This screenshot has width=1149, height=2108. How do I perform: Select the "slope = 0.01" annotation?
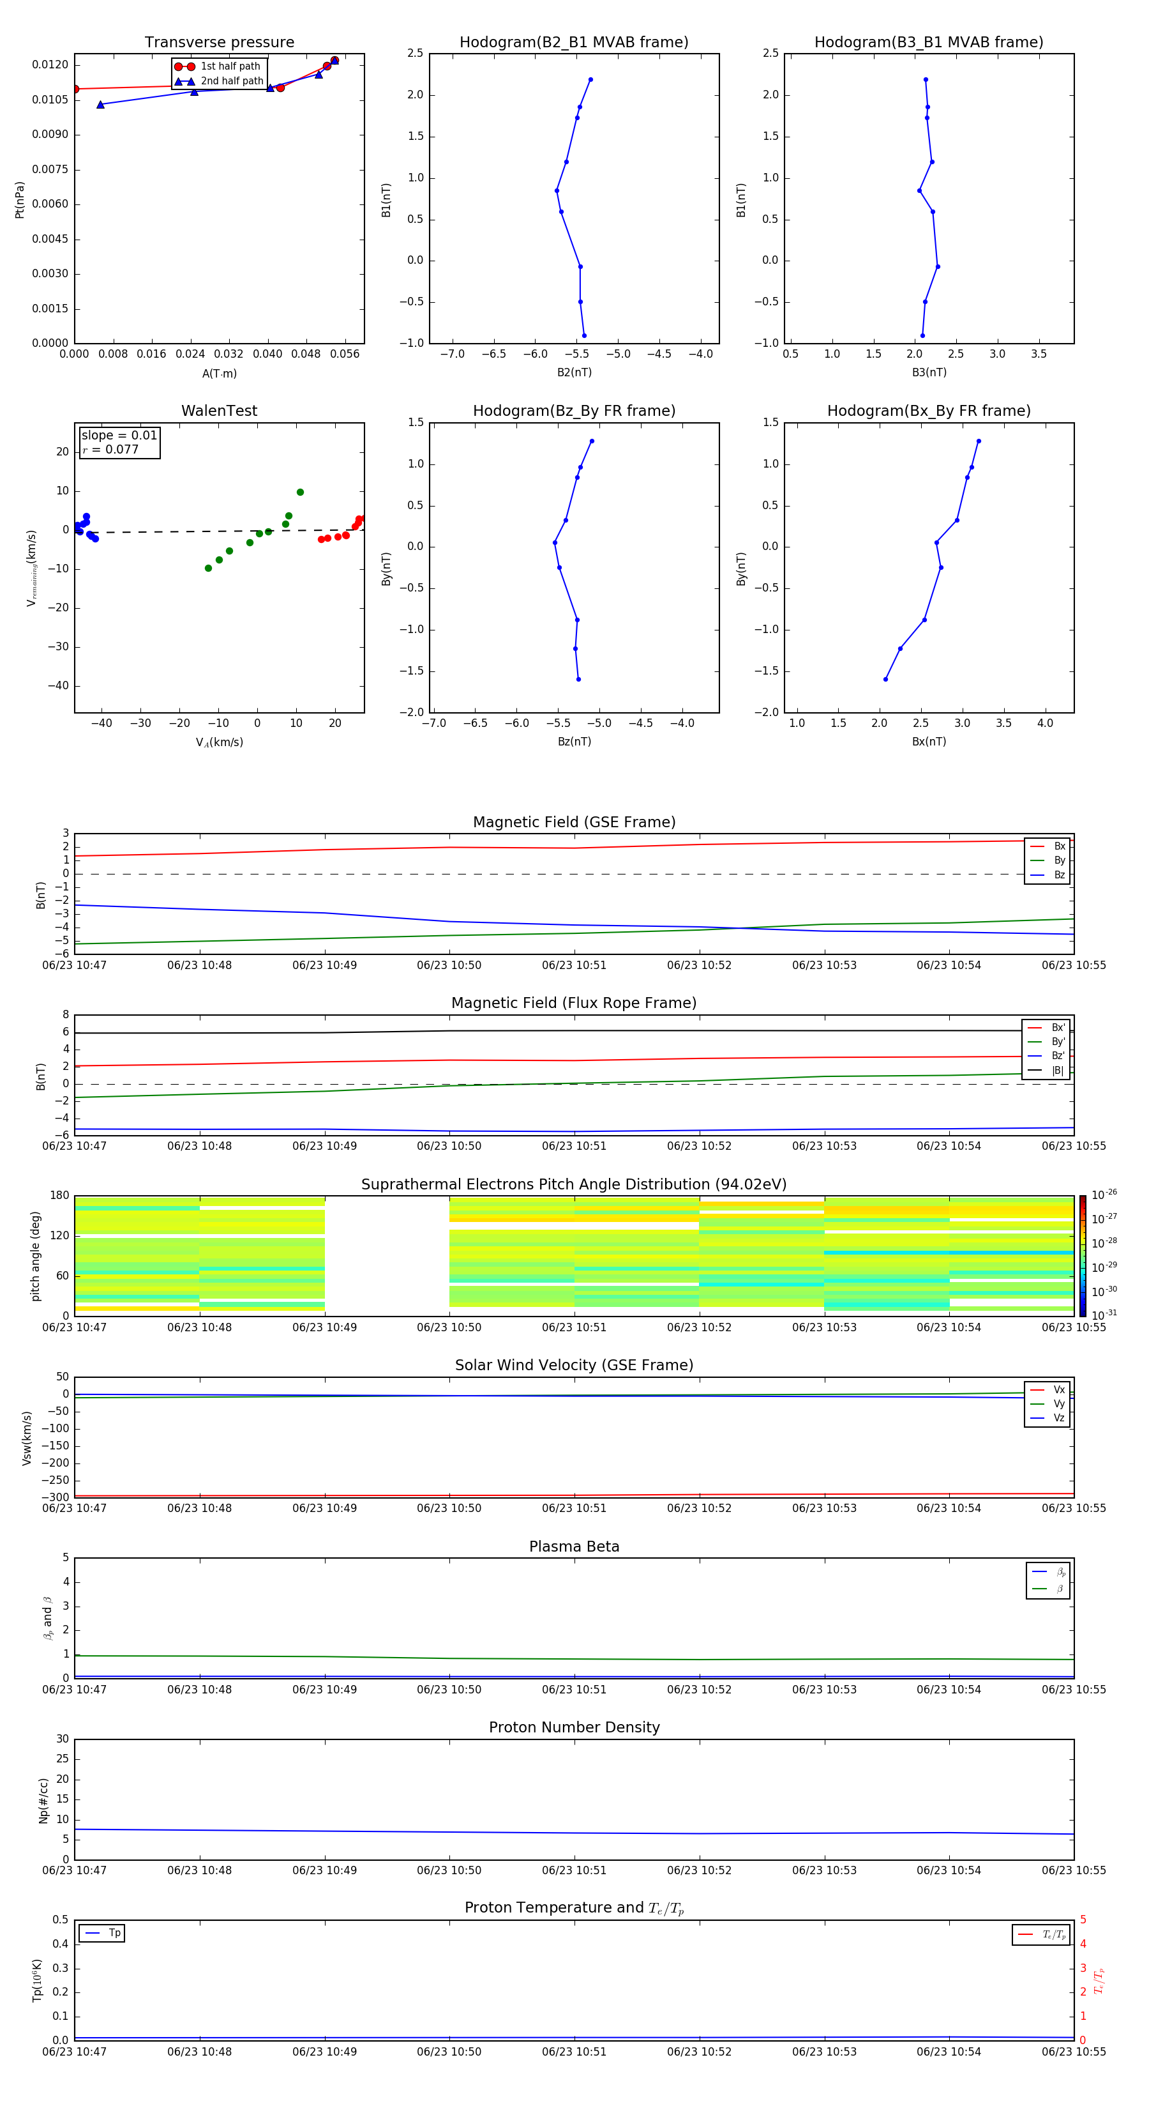click(x=119, y=436)
